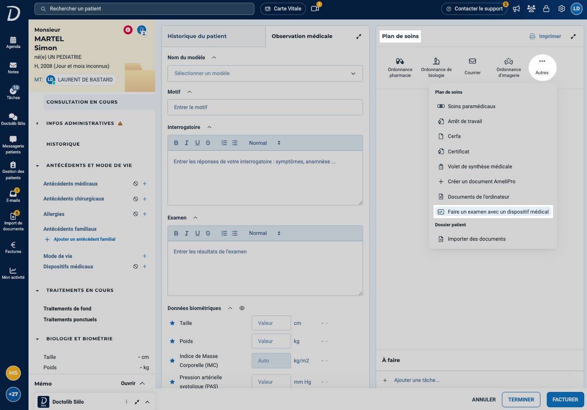
Task: Open E-mails in the sidebar
Action: click(13, 196)
